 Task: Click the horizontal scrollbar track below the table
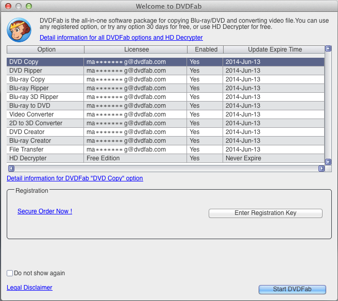(x=166, y=169)
